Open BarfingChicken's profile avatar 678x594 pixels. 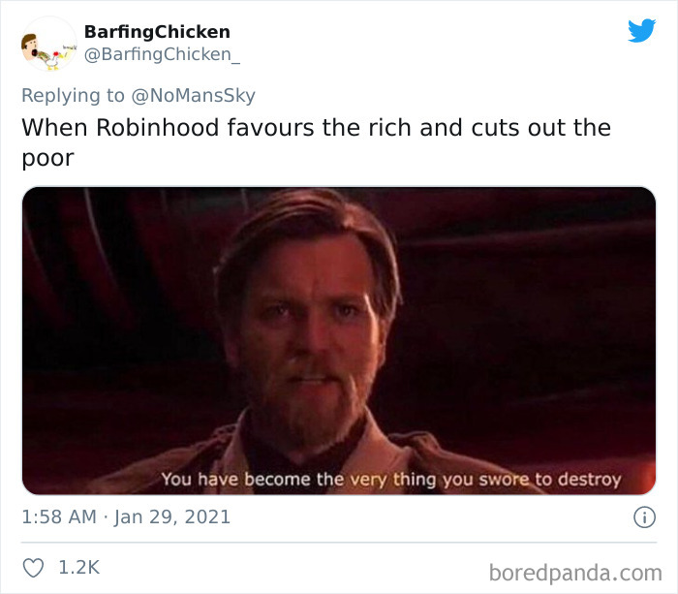pyautogui.click(x=49, y=44)
